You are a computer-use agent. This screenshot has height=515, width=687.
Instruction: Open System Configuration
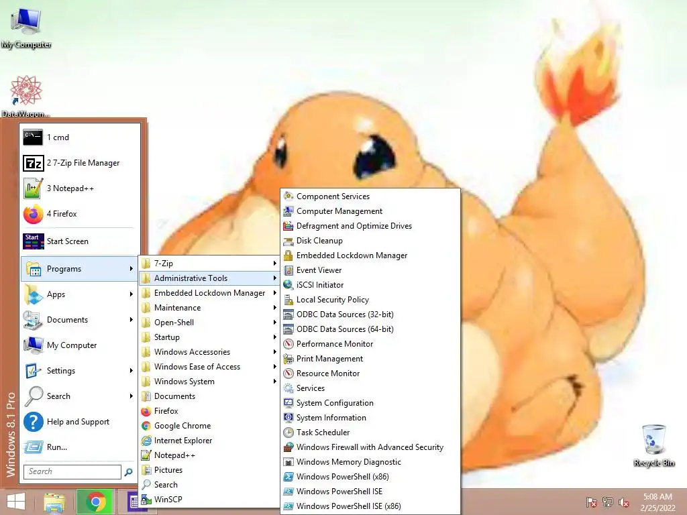[370, 403]
